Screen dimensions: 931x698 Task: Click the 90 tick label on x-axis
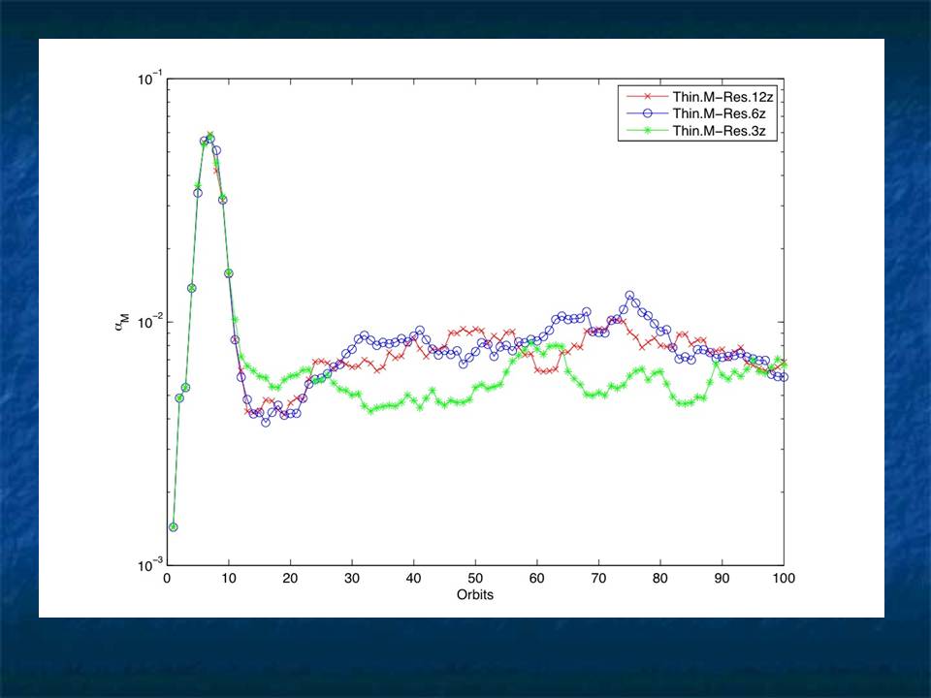[x=722, y=579]
